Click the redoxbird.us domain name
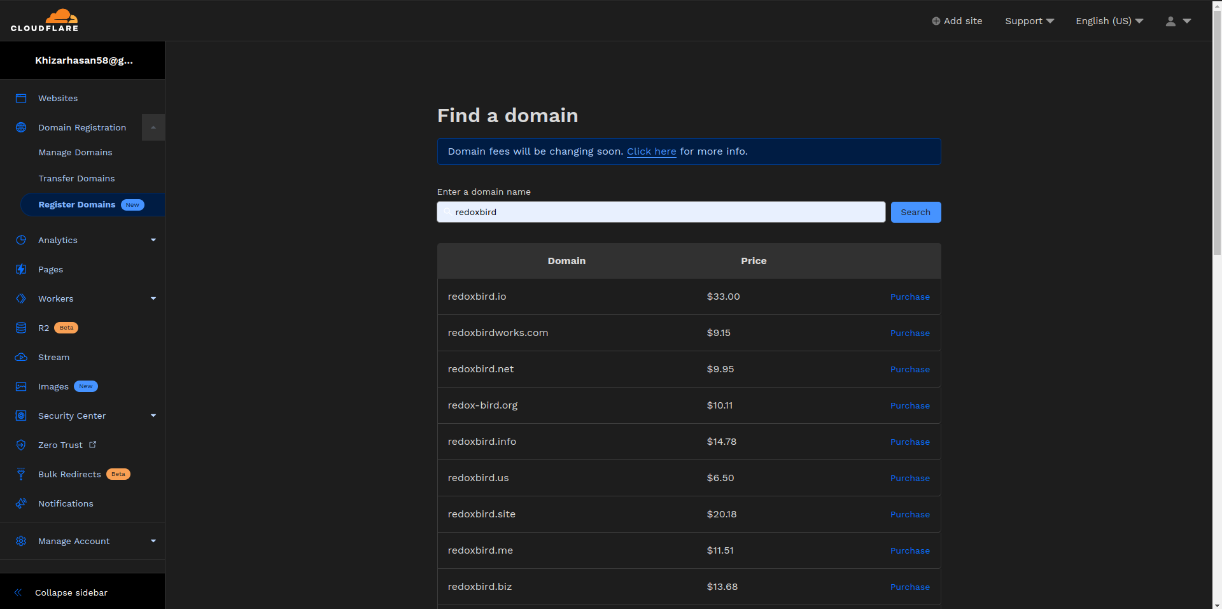This screenshot has width=1222, height=609. pos(478,478)
